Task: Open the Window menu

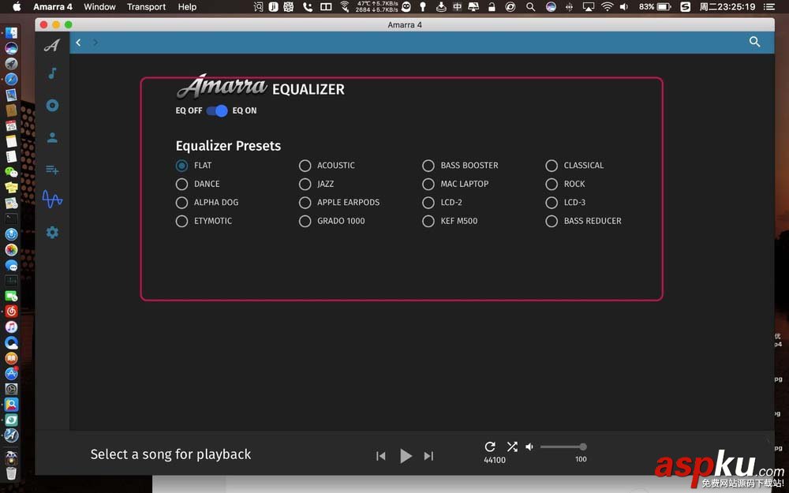Action: coord(99,7)
